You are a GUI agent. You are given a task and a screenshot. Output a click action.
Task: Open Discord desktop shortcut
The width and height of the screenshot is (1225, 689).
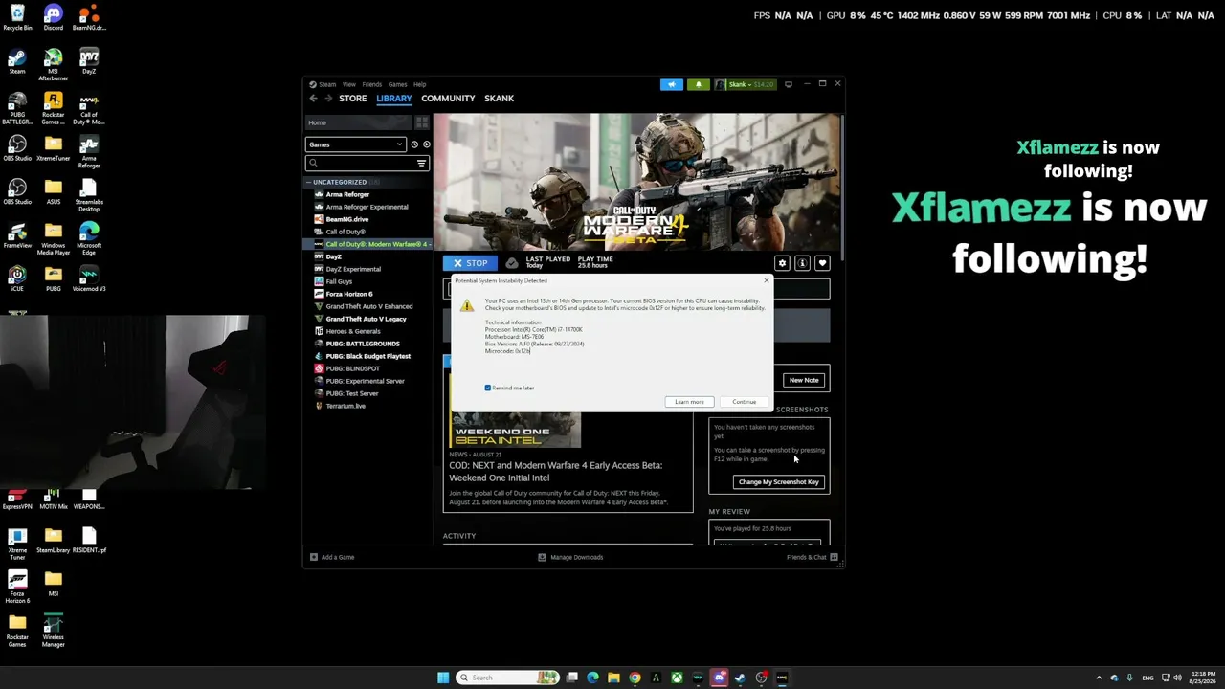coord(53,17)
